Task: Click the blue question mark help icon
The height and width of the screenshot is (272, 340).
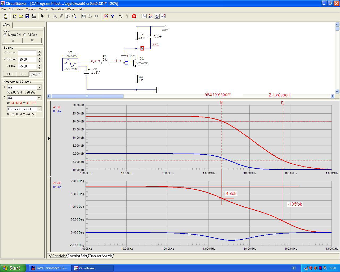Action: pyautogui.click(x=112, y=16)
